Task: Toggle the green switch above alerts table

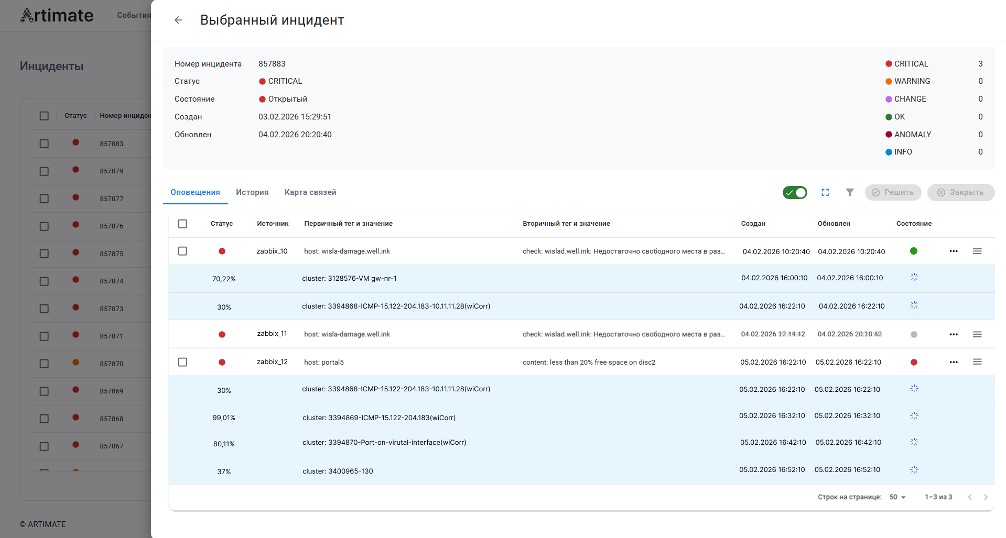Action: [x=795, y=192]
